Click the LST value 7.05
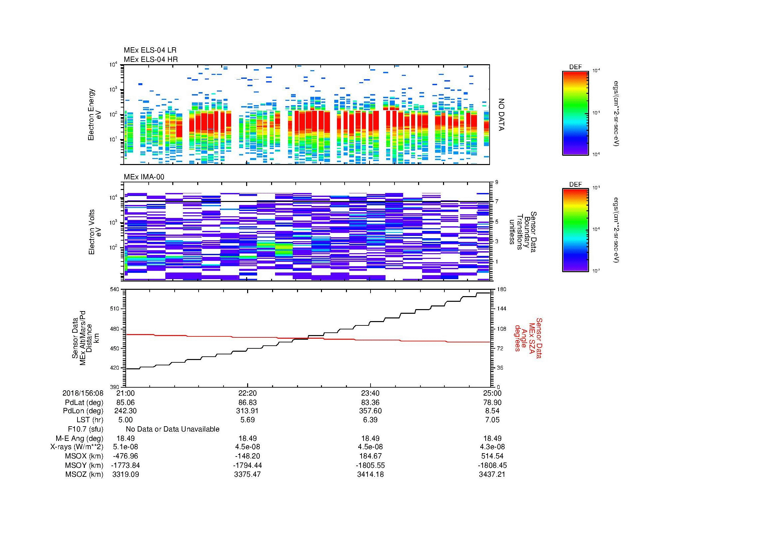 [x=492, y=420]
